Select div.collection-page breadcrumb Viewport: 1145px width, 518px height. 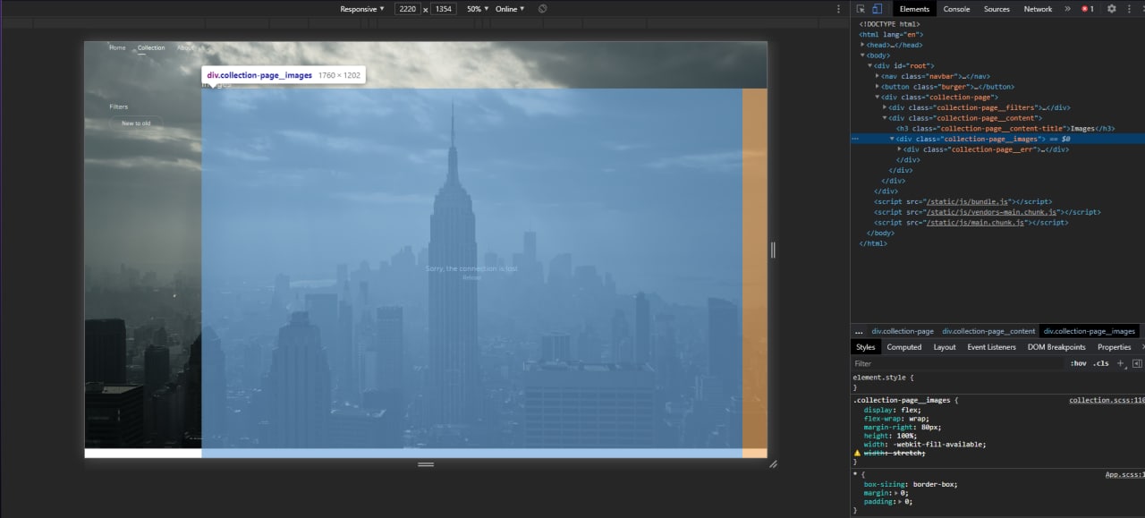(x=903, y=331)
